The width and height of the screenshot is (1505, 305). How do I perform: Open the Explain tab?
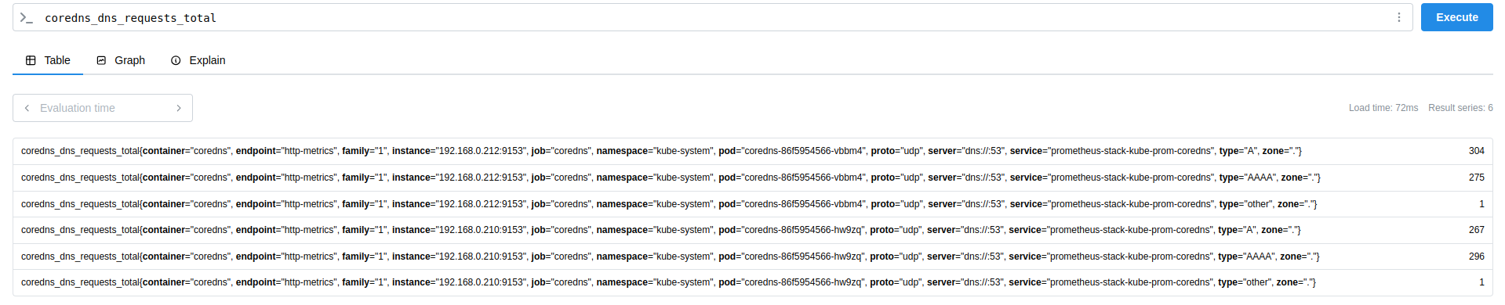click(198, 60)
